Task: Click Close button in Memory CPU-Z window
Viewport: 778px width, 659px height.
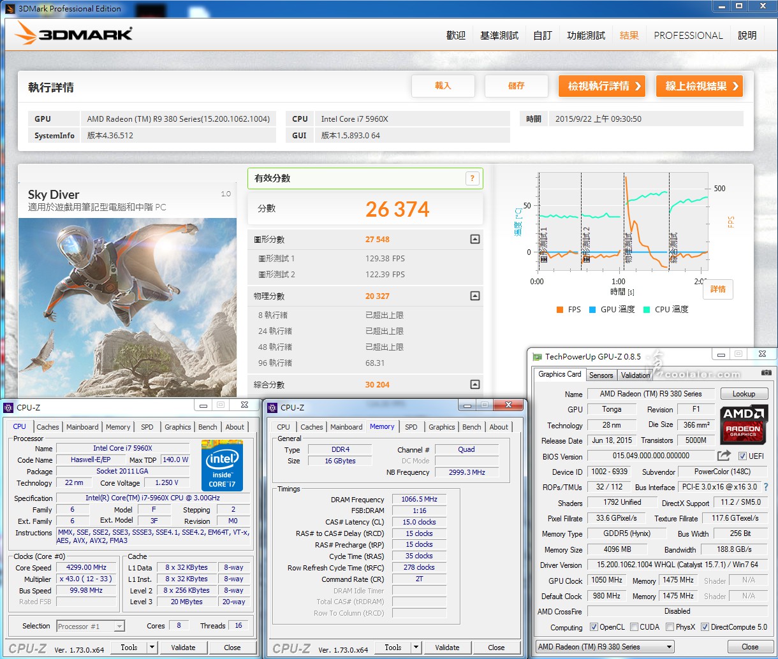Action: [x=496, y=648]
